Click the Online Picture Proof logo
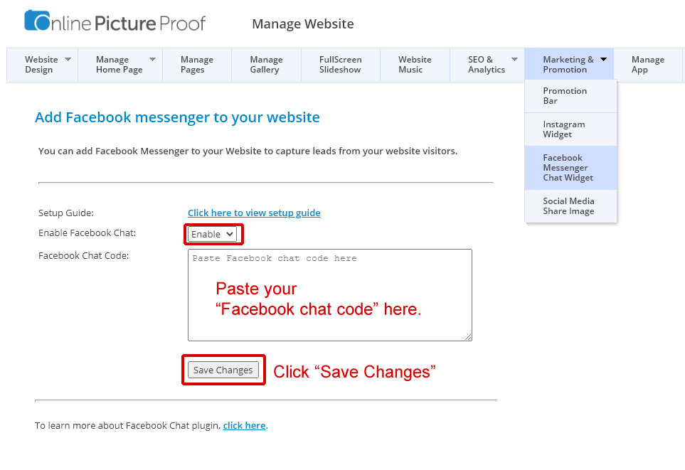Image resolution: width=685 pixels, height=470 pixels. (115, 21)
